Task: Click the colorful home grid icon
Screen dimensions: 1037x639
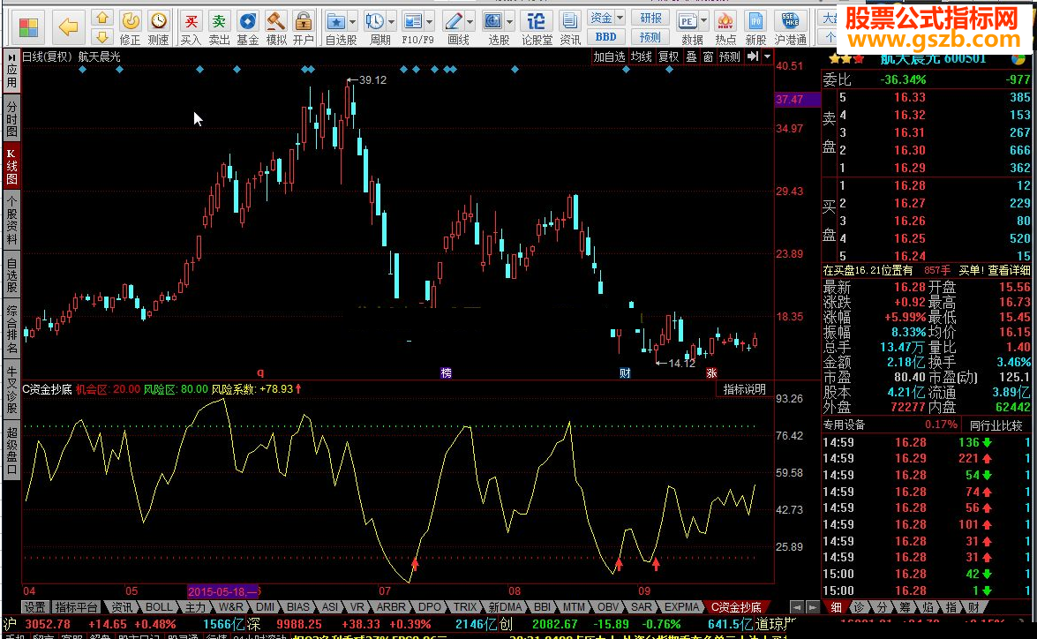Action: pos(28,27)
